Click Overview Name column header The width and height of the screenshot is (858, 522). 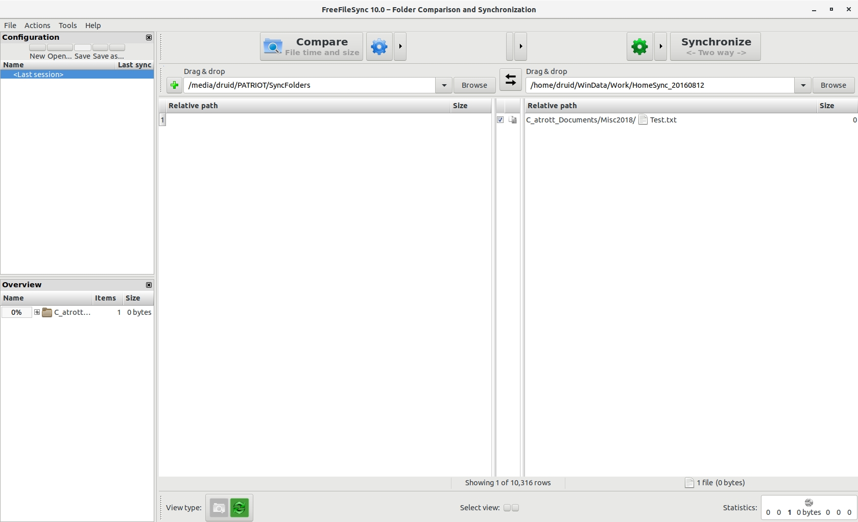pos(46,298)
